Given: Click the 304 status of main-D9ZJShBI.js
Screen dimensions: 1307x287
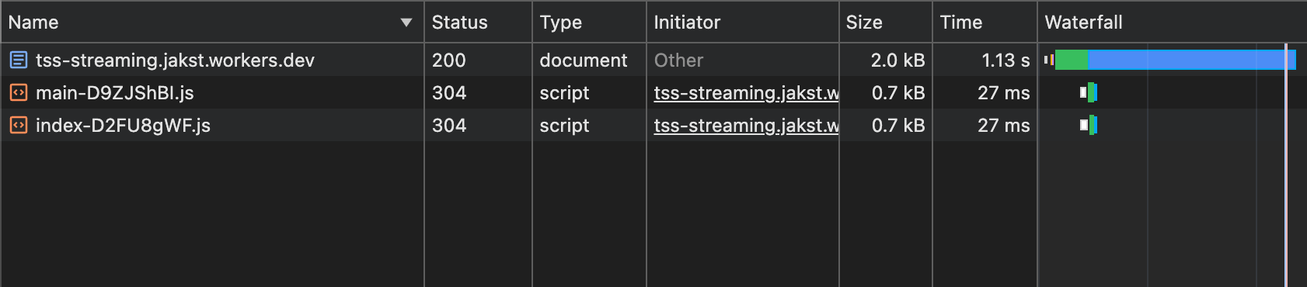Looking at the screenshot, I should [448, 92].
